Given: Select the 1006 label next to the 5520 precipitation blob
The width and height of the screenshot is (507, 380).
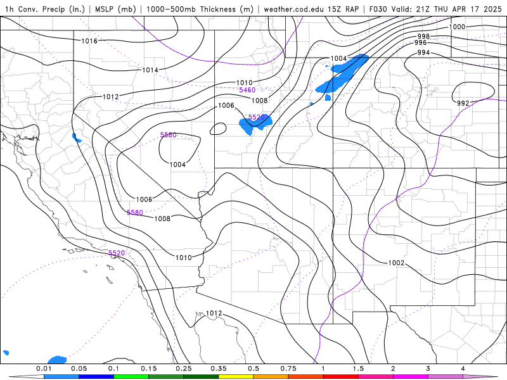Looking at the screenshot, I should point(226,105).
